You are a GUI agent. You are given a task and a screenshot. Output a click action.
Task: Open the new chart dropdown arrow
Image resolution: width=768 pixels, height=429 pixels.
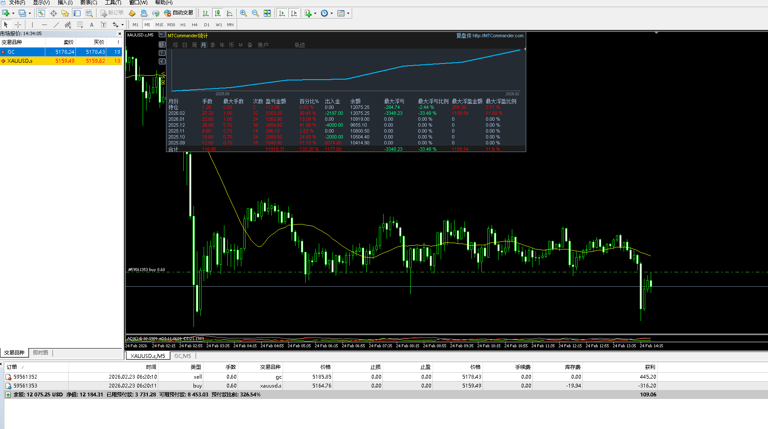(x=14, y=13)
